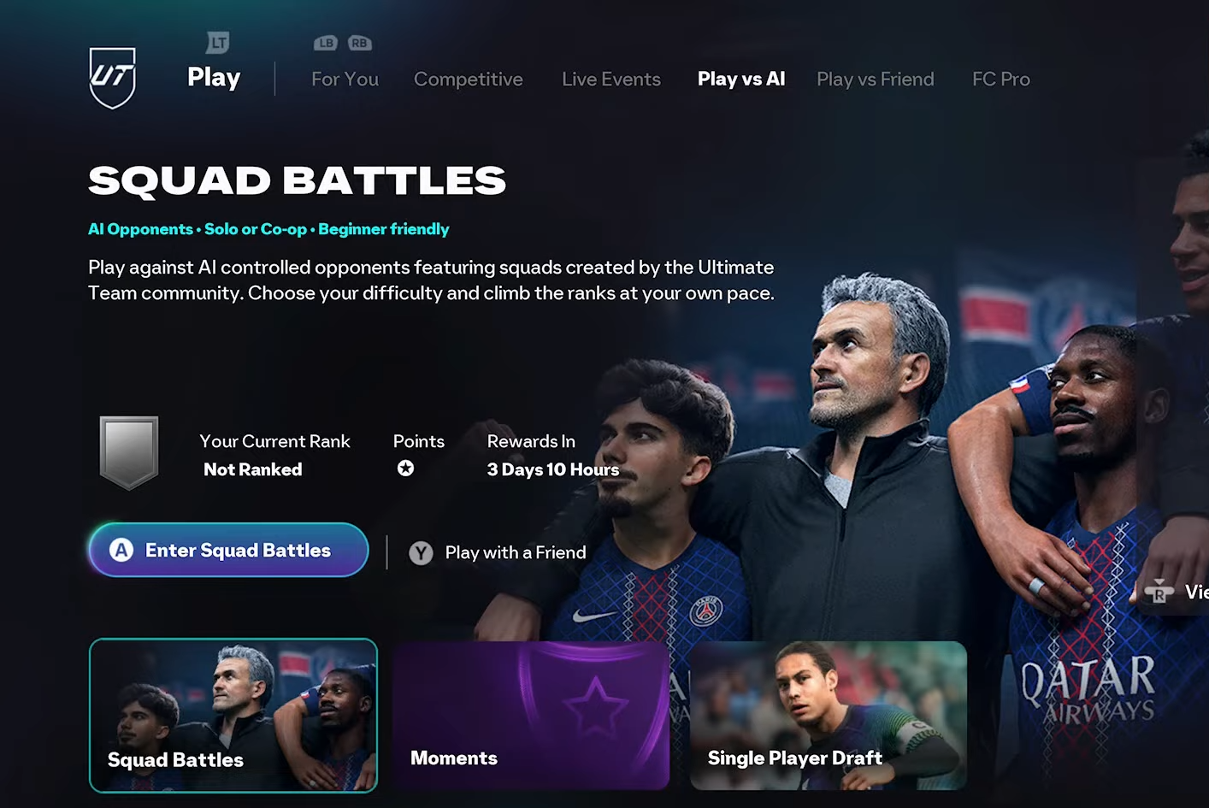Click the Ultimate Team shield logo
This screenshot has height=808, width=1209.
point(113,78)
